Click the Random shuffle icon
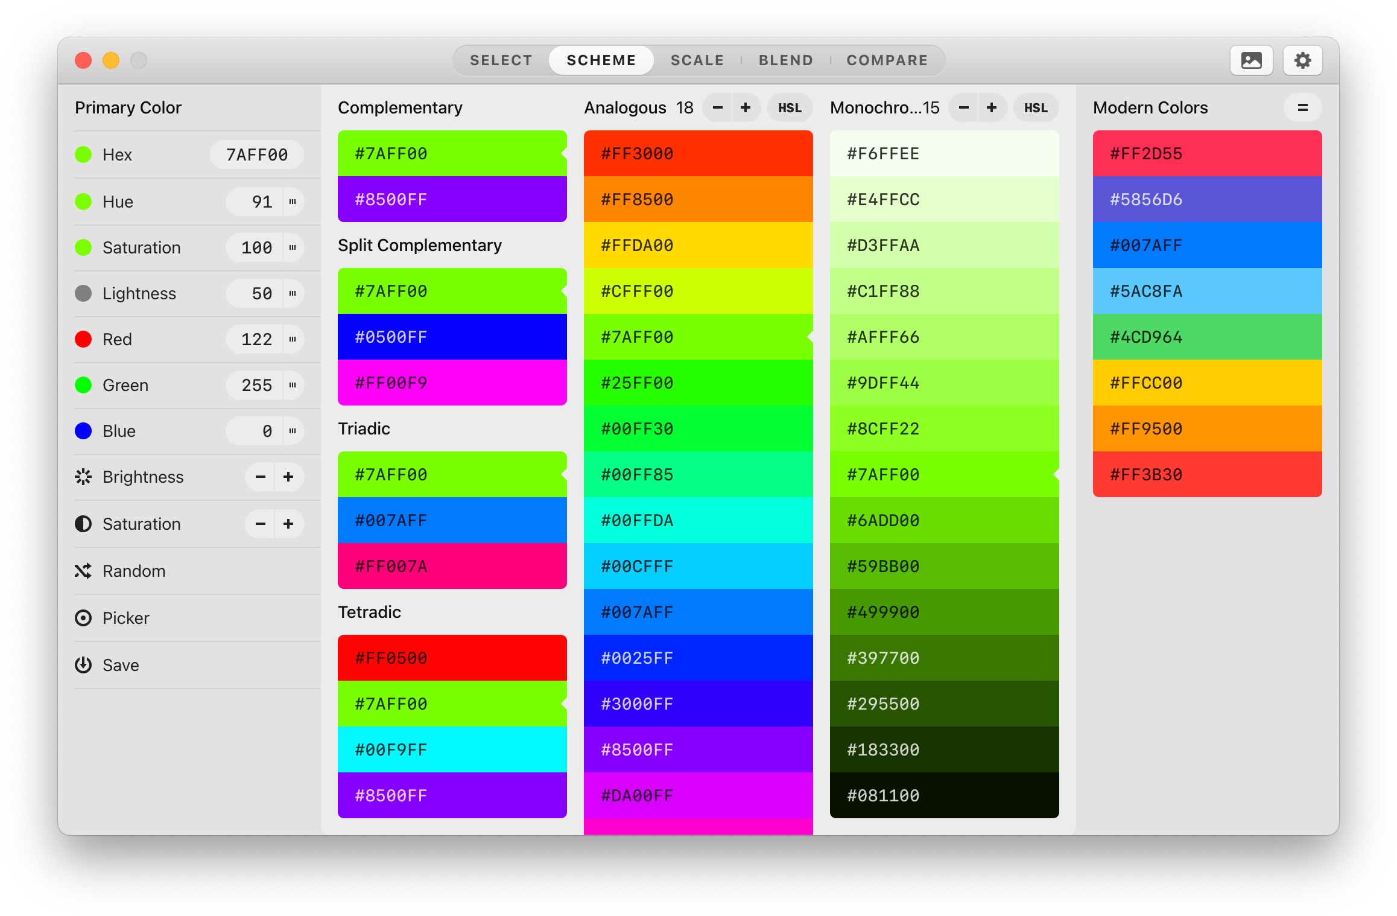This screenshot has width=1397, height=916. [x=83, y=571]
